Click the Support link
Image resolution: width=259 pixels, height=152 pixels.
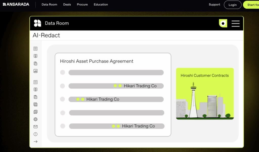coord(214,5)
